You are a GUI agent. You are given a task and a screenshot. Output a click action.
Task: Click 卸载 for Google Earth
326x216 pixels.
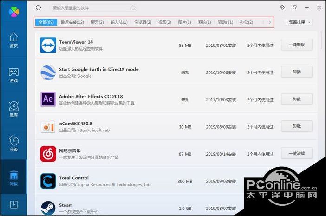(x=297, y=72)
